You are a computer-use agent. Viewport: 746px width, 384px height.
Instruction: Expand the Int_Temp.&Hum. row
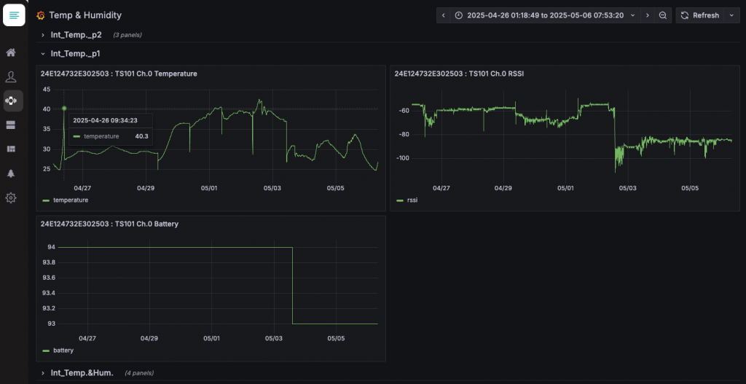(x=82, y=372)
